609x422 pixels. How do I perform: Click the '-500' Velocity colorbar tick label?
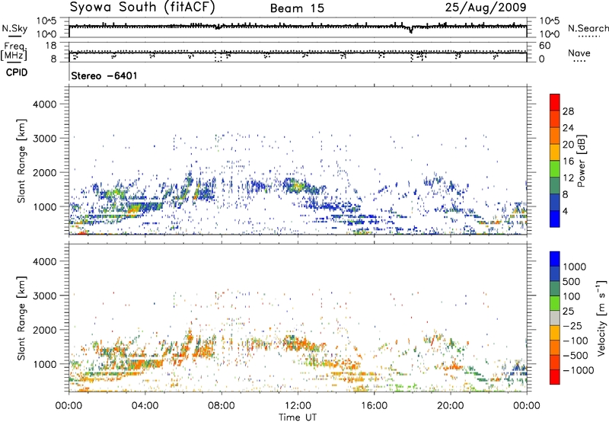point(576,355)
